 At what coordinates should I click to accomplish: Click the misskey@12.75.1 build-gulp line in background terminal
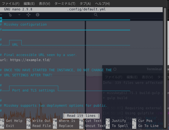pyautogui.click(x=133, y=93)
